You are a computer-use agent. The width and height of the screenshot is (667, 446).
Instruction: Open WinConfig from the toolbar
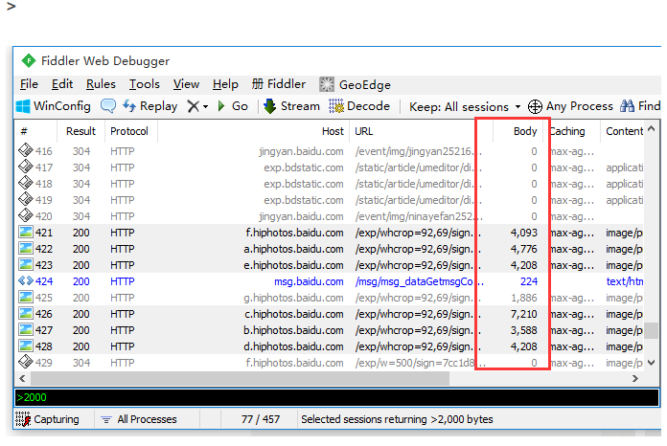53,106
